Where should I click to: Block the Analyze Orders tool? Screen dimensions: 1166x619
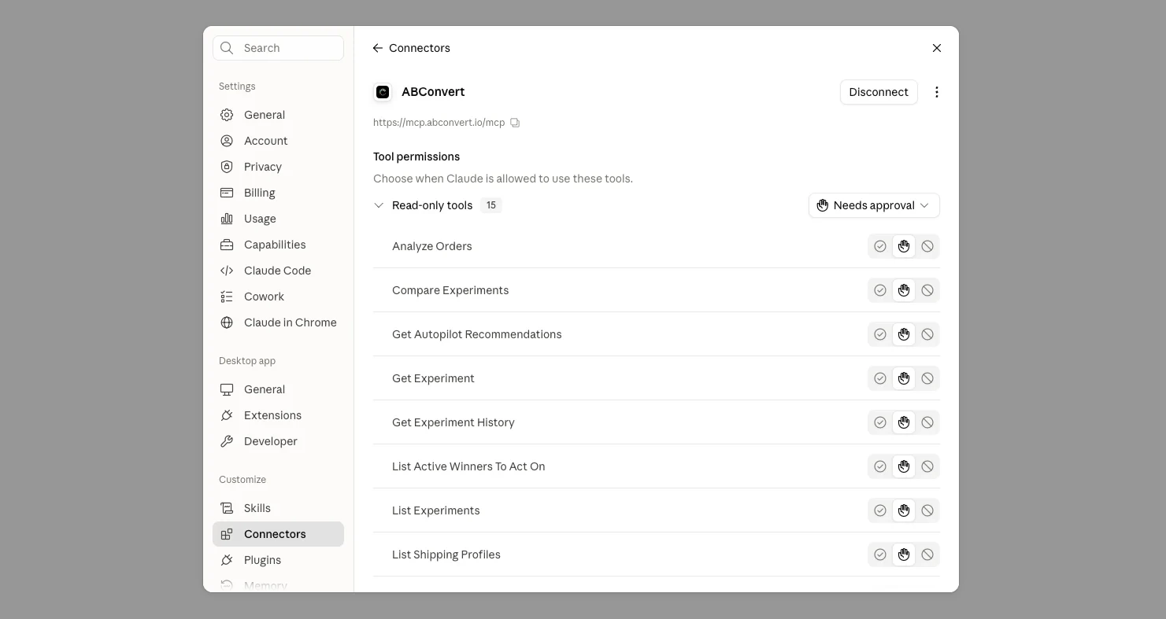pos(927,246)
